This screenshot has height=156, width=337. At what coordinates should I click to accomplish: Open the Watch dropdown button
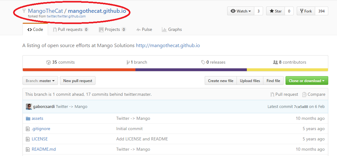pos(241,11)
